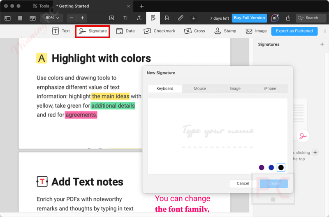
Task: Click the yellow highlighted 'the main ideas'
Action: pyautogui.click(x=111, y=96)
